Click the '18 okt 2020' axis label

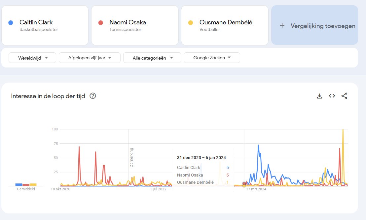pyautogui.click(x=60, y=189)
